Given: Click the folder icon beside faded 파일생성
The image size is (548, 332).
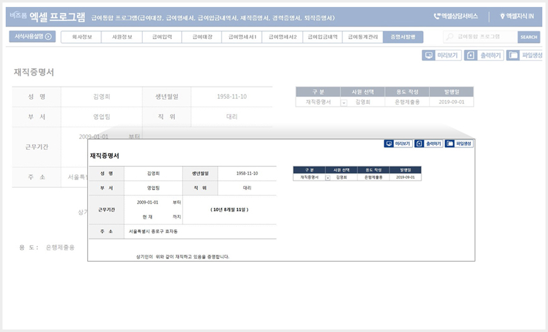Looking at the screenshot, I should tap(513, 55).
